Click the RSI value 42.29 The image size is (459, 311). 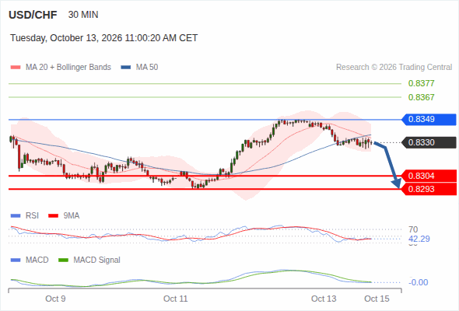coord(419,239)
